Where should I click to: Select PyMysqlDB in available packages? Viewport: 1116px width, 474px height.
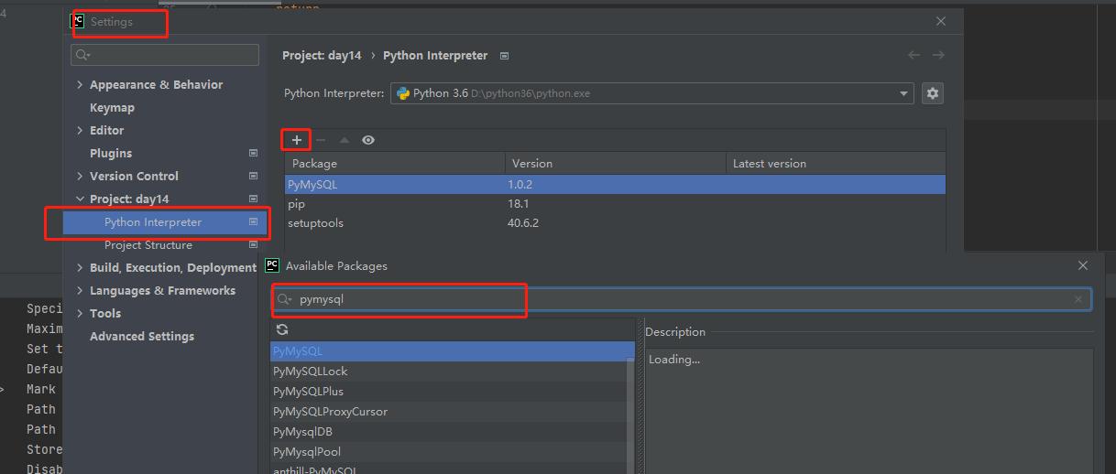pyautogui.click(x=448, y=431)
